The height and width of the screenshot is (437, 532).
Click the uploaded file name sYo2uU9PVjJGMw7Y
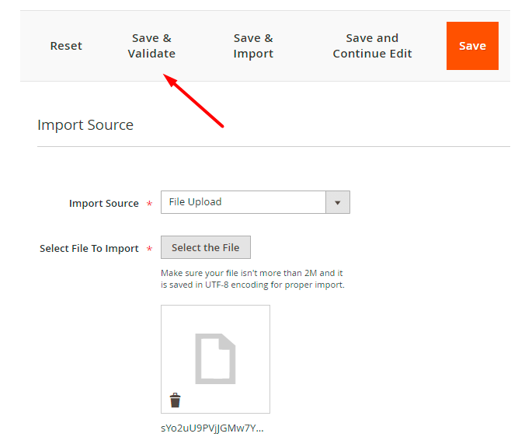pos(212,428)
